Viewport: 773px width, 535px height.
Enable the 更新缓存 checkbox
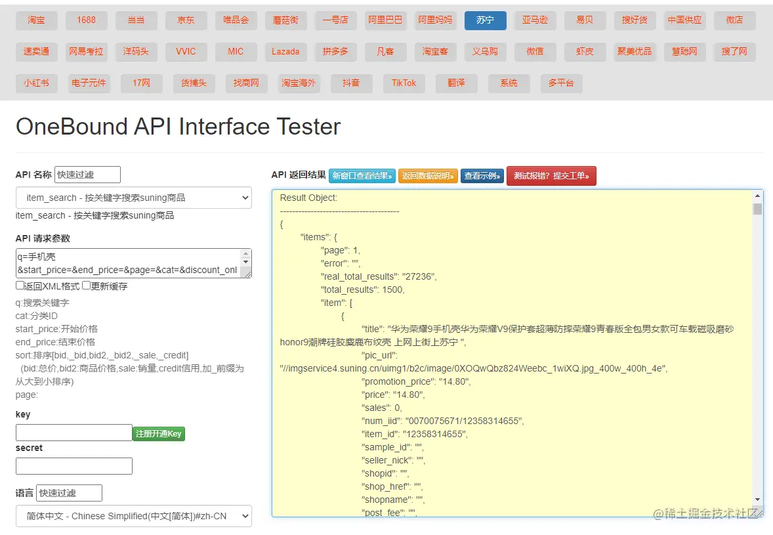point(86,286)
